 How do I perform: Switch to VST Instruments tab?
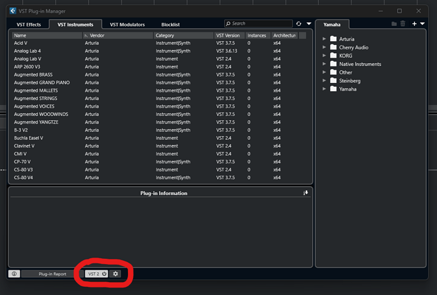[x=75, y=25]
